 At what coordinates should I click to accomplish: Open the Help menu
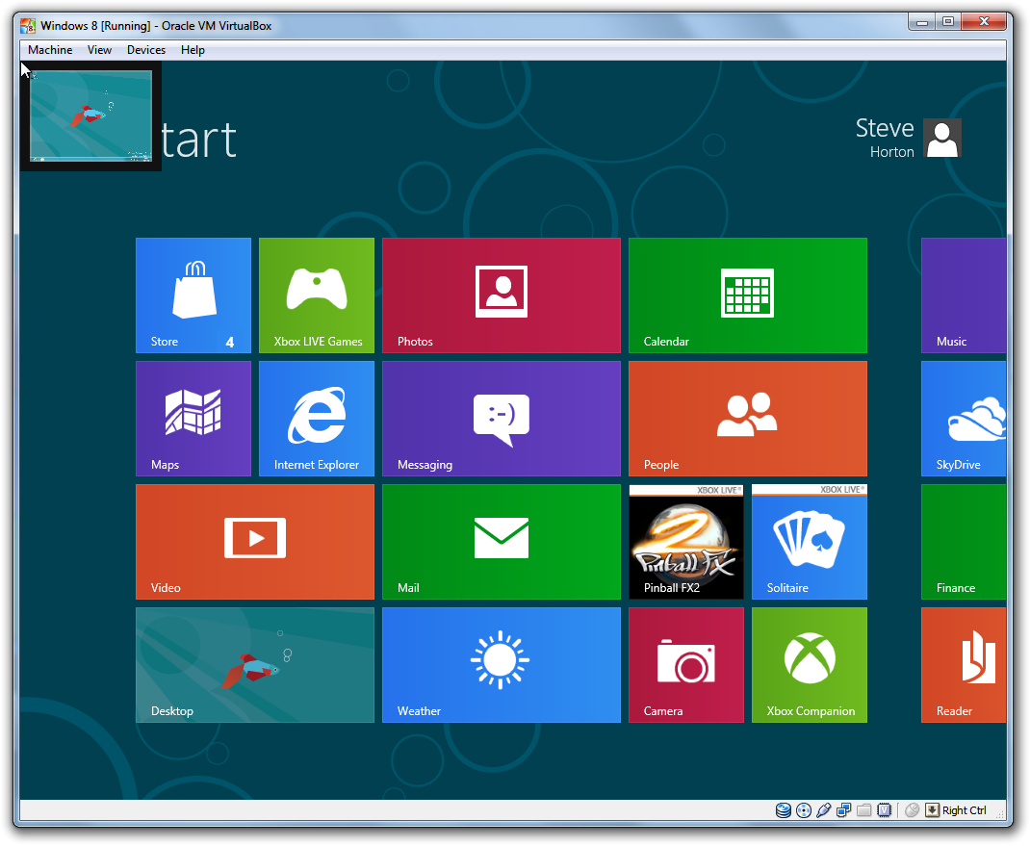[x=193, y=50]
